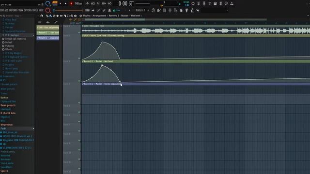Click the chat speech bubble icon

click(x=226, y=3)
